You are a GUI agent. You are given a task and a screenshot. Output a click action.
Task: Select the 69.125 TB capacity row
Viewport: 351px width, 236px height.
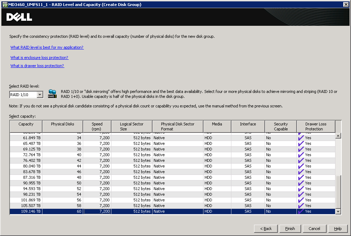click(172, 149)
